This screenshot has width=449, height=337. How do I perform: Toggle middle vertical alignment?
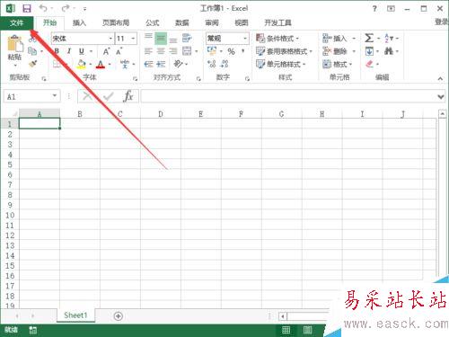tap(161, 39)
